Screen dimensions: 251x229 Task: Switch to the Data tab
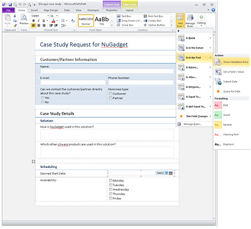(x=67, y=10)
